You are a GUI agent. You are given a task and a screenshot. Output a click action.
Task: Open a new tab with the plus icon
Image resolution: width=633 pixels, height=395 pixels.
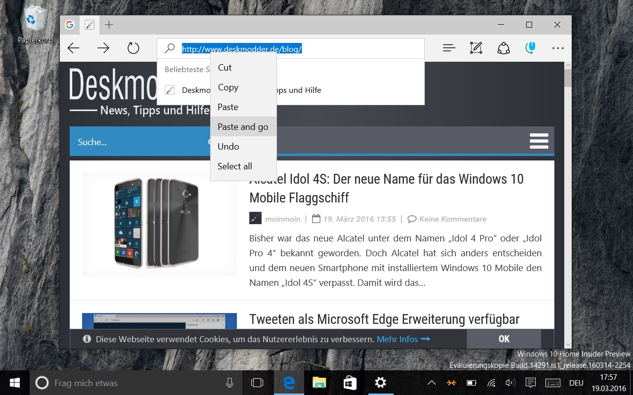click(x=109, y=25)
